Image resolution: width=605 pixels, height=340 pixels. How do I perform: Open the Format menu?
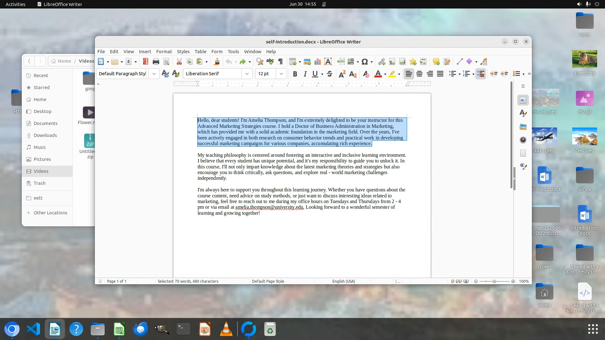click(x=164, y=51)
